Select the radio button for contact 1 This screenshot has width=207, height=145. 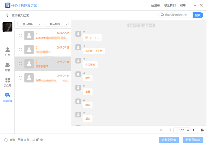20,78
